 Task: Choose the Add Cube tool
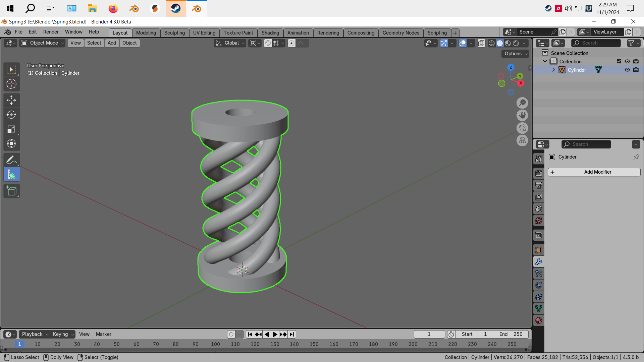(x=11, y=191)
